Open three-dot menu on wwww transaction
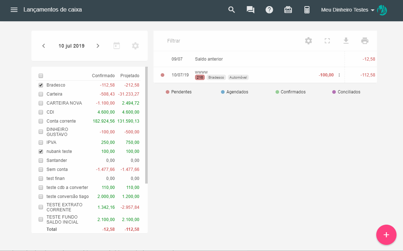This screenshot has height=251, width=403. [339, 75]
